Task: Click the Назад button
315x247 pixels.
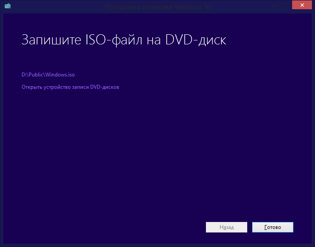Action: click(x=227, y=227)
